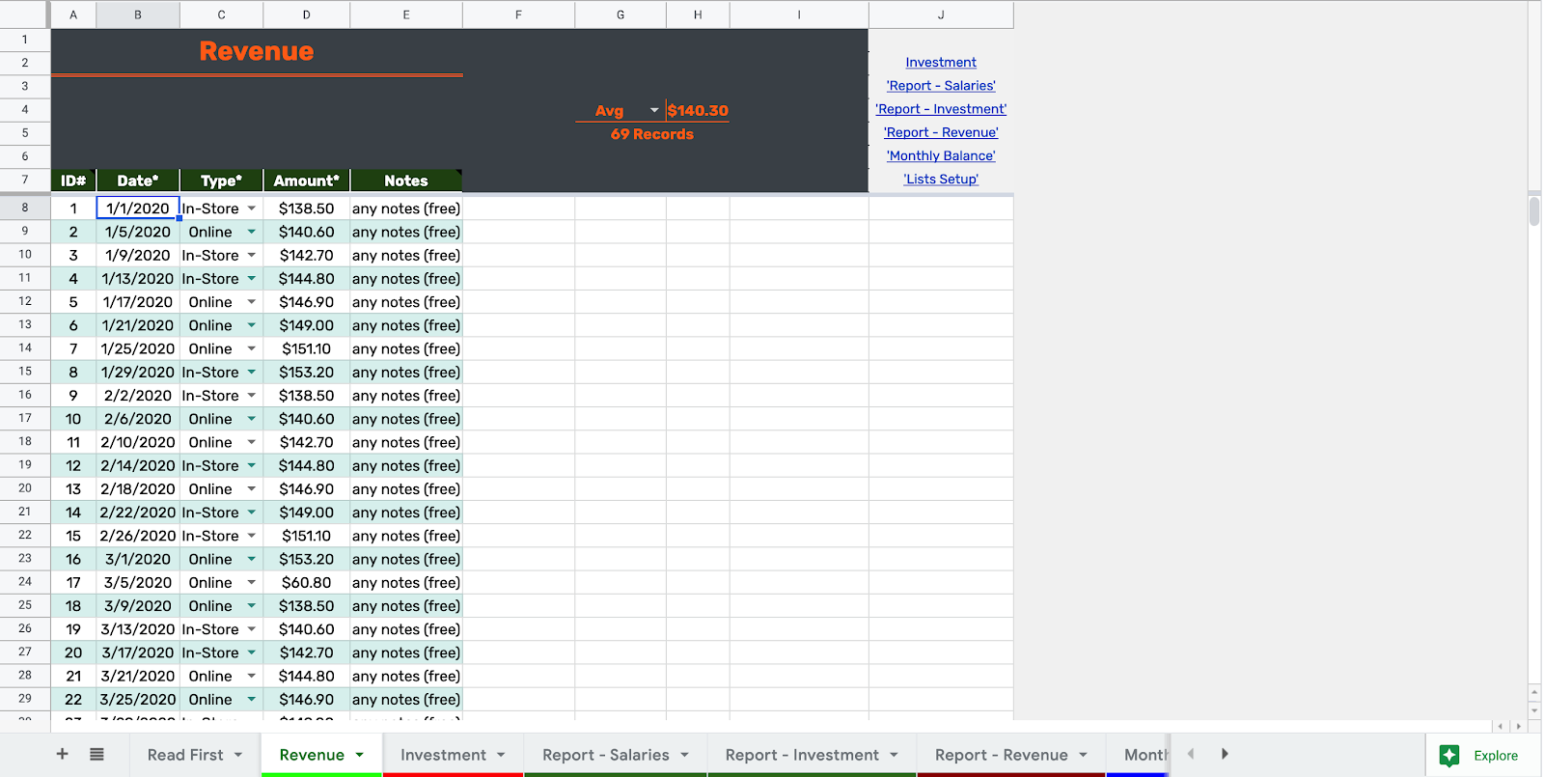Select the Revenue title cell
Screen dimensions: 1544x777
click(257, 51)
